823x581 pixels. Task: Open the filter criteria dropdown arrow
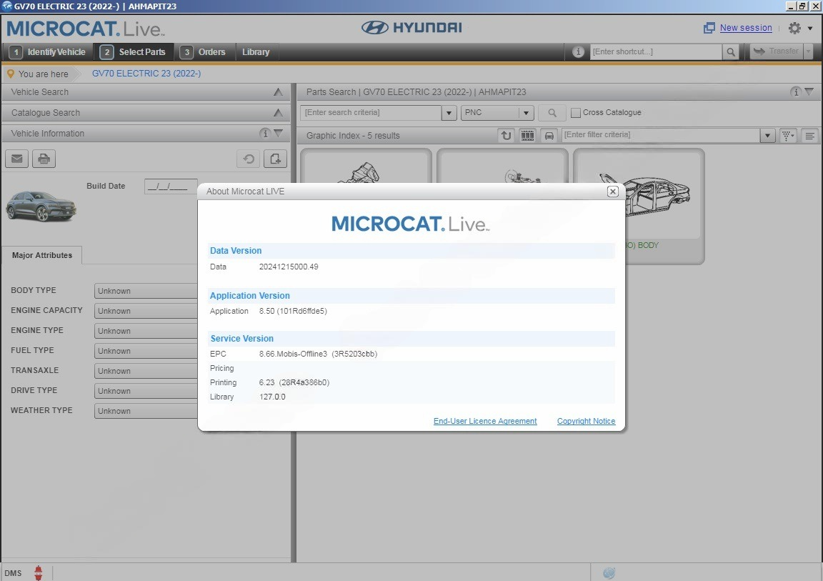[x=767, y=135]
